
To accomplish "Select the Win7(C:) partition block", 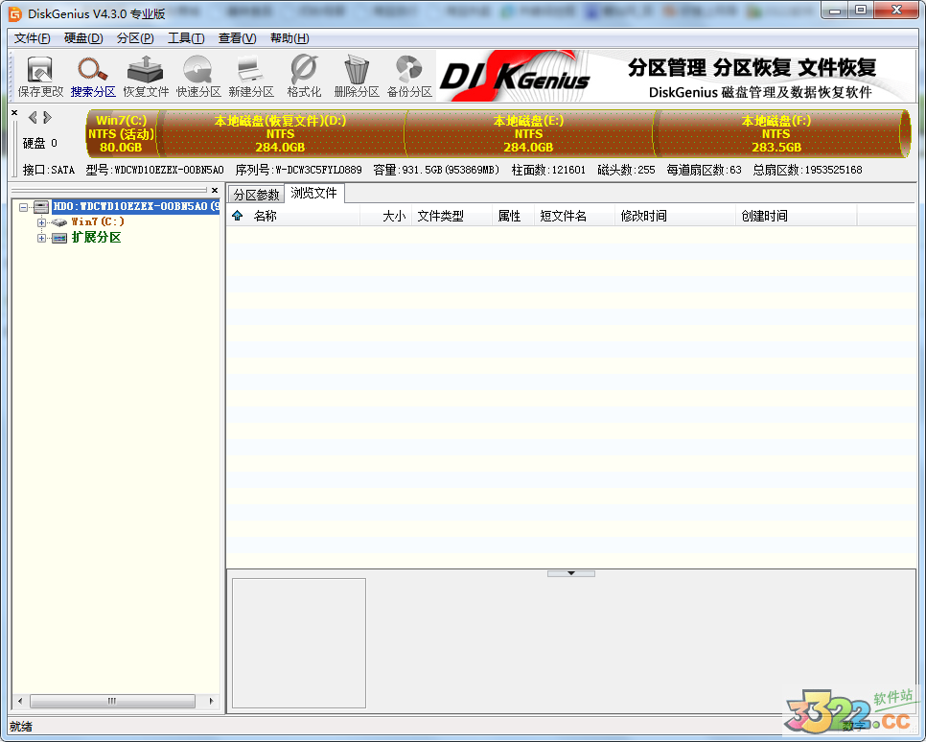I will 121,133.
